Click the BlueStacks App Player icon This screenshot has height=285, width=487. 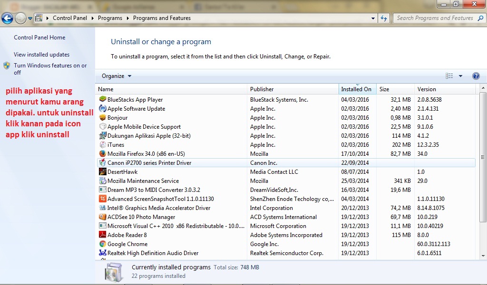(103, 99)
